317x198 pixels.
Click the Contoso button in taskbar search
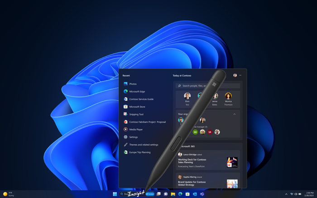(150, 194)
